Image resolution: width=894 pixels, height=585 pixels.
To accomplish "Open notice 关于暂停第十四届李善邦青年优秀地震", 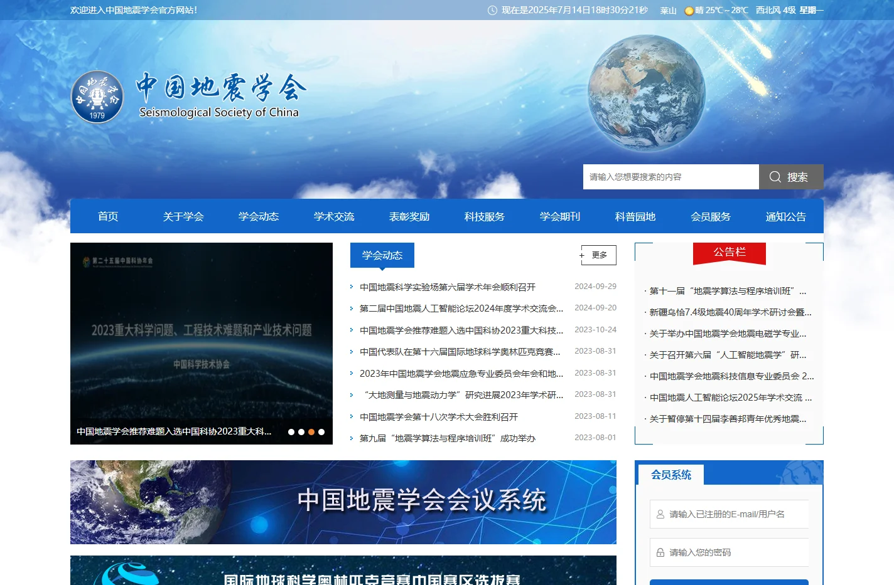I will [x=728, y=419].
